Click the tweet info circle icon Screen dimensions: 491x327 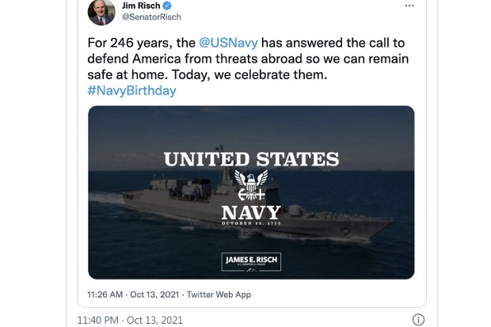(x=418, y=320)
